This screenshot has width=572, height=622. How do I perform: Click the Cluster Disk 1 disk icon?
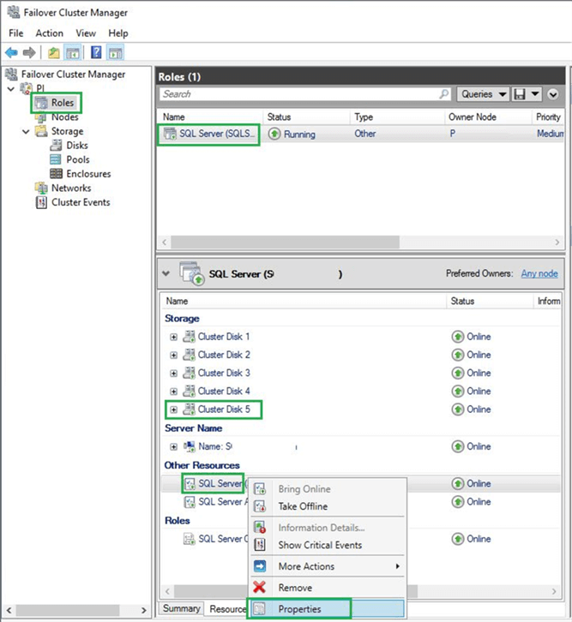point(189,337)
